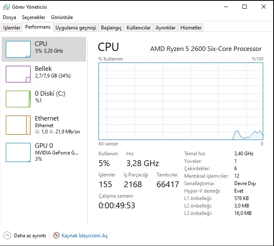Viewport: 274px width, 246px height.
Task: Open the 0 Diski (C:) graph thumbnail
Action: 18,99
